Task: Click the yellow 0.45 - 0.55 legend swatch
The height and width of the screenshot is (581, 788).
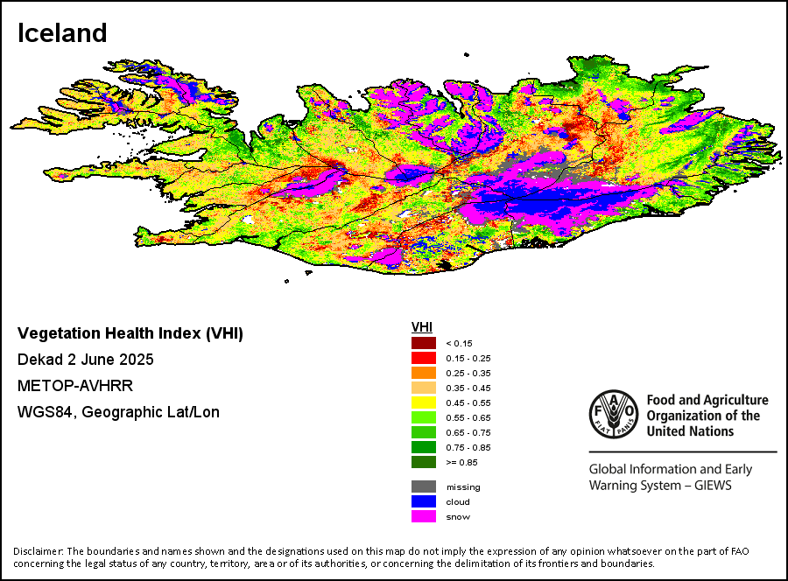Action: coord(424,402)
